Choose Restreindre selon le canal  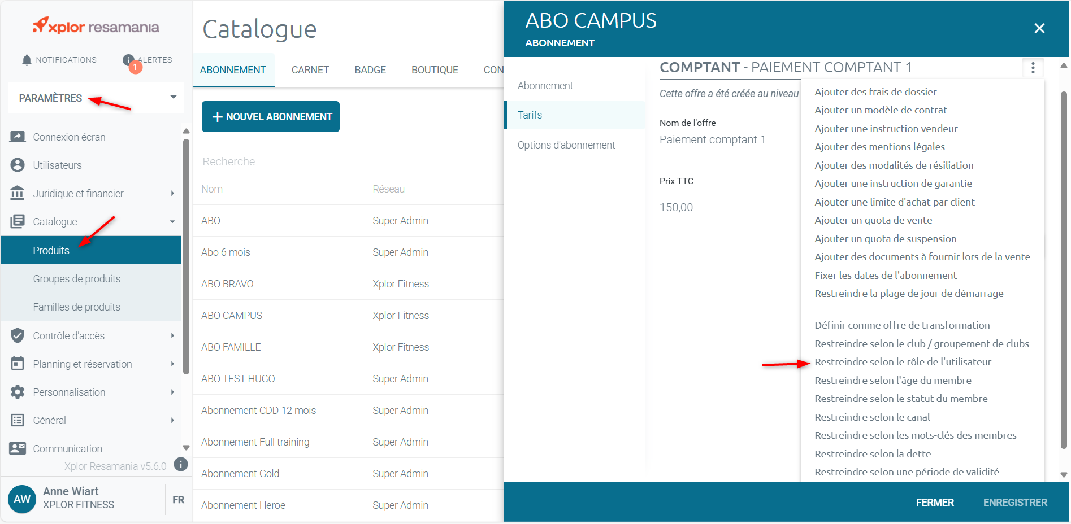tap(872, 417)
